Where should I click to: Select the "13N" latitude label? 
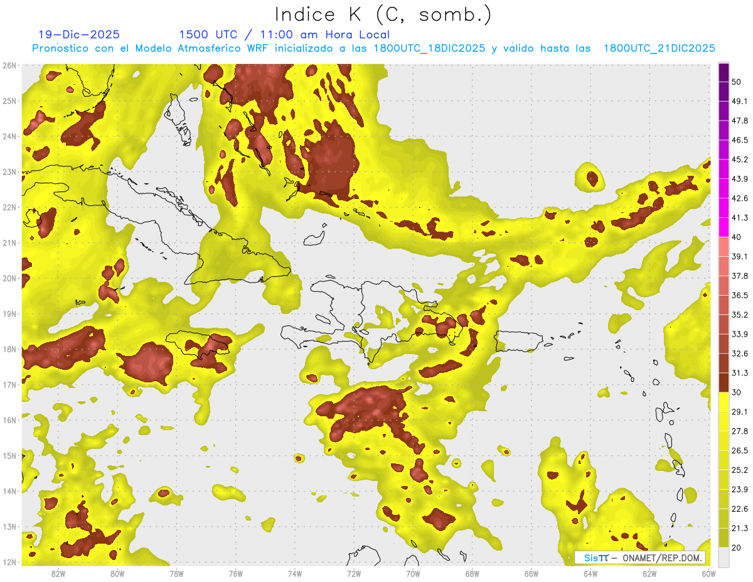point(9,527)
